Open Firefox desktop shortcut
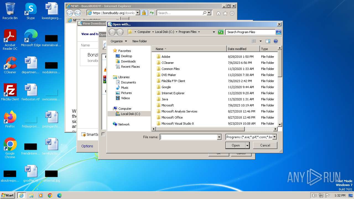This screenshot has width=354, height=199. point(10,119)
